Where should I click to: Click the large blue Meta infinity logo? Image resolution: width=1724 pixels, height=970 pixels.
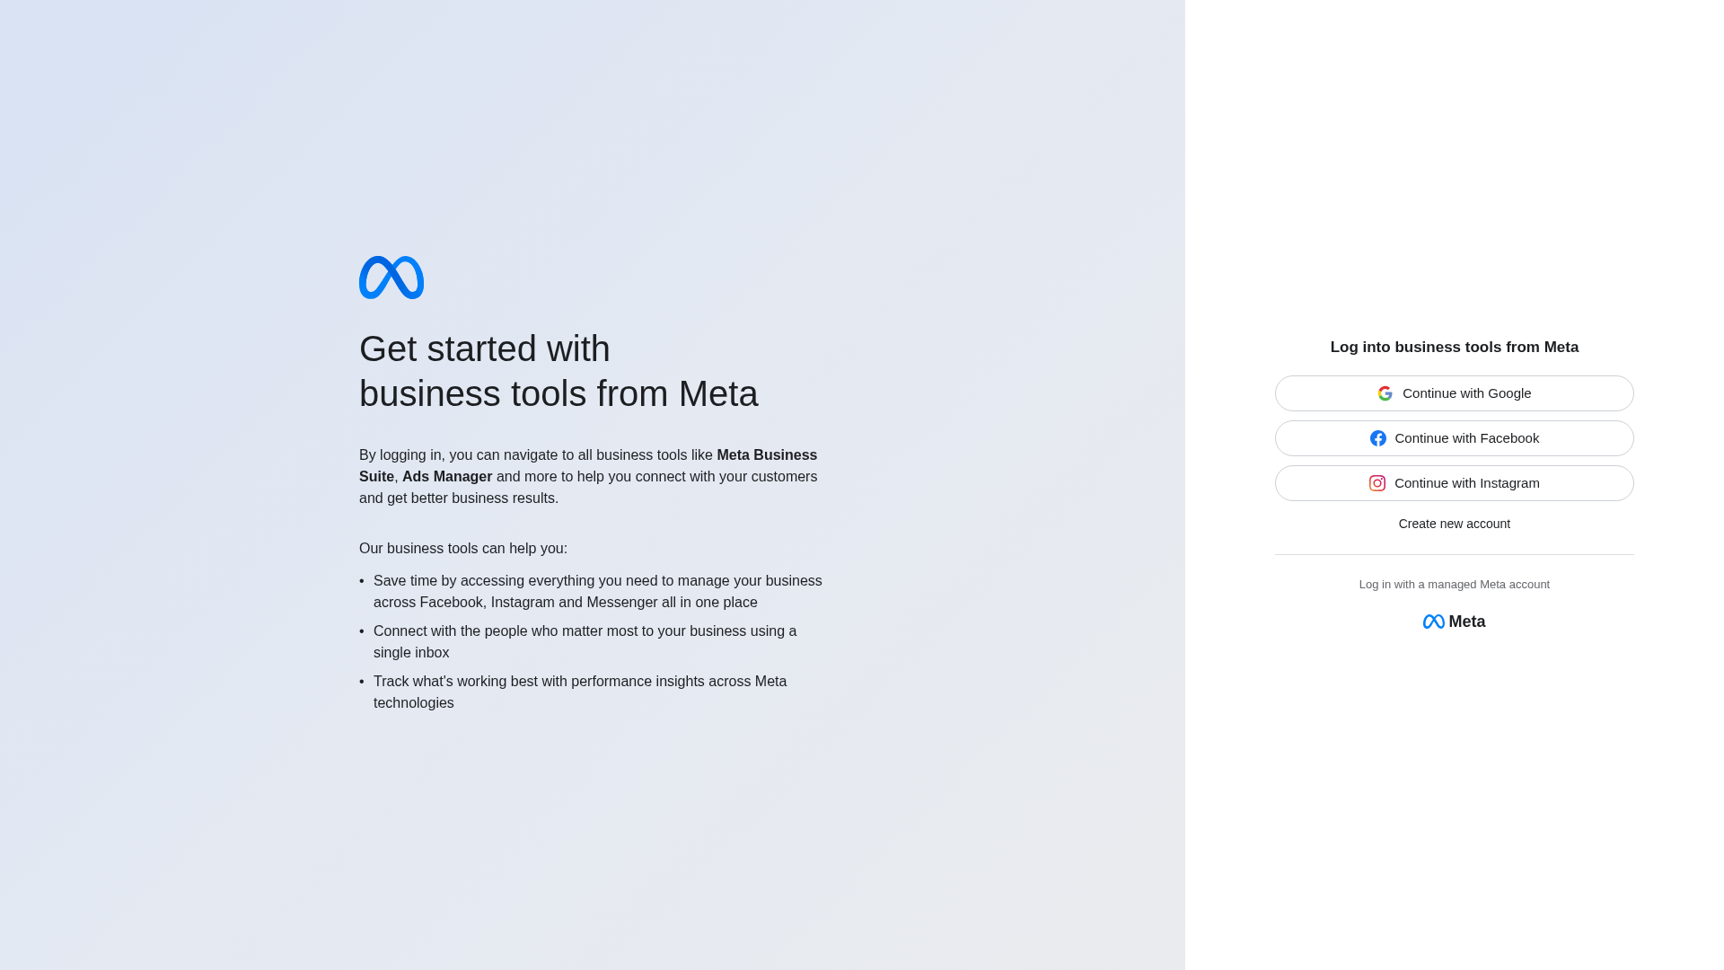pyautogui.click(x=391, y=278)
